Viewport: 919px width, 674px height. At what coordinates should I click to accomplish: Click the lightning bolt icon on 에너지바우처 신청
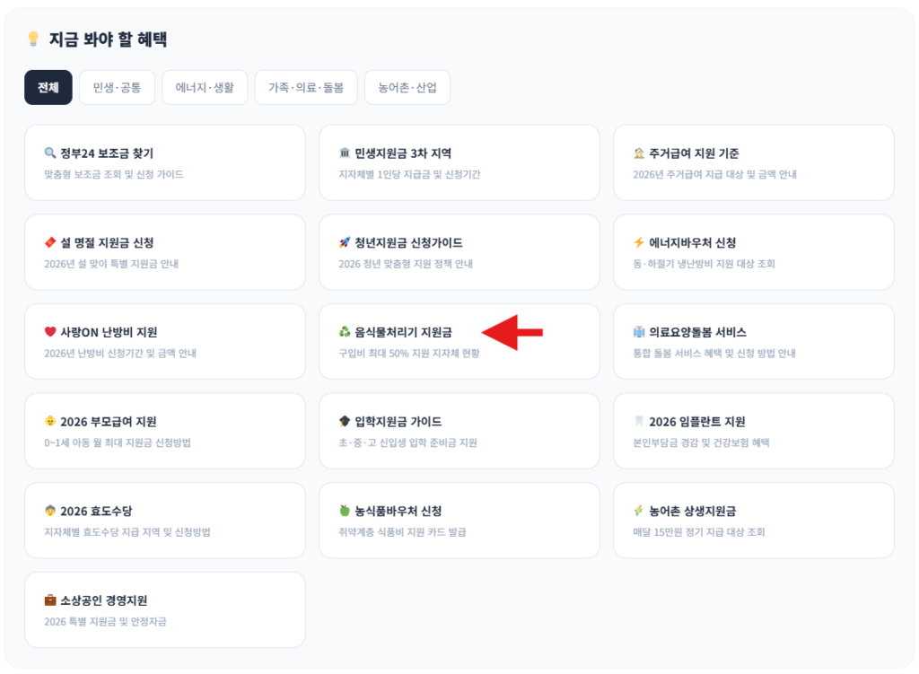[639, 242]
